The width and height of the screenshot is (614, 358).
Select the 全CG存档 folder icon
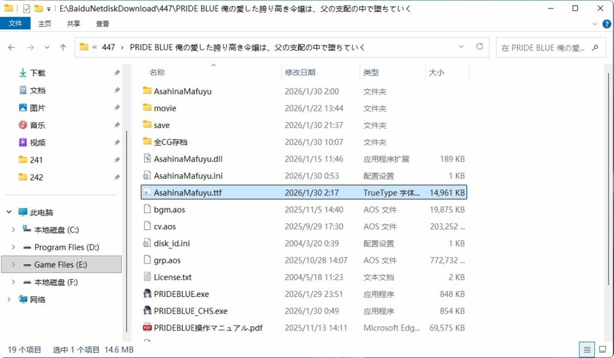pyautogui.click(x=148, y=141)
